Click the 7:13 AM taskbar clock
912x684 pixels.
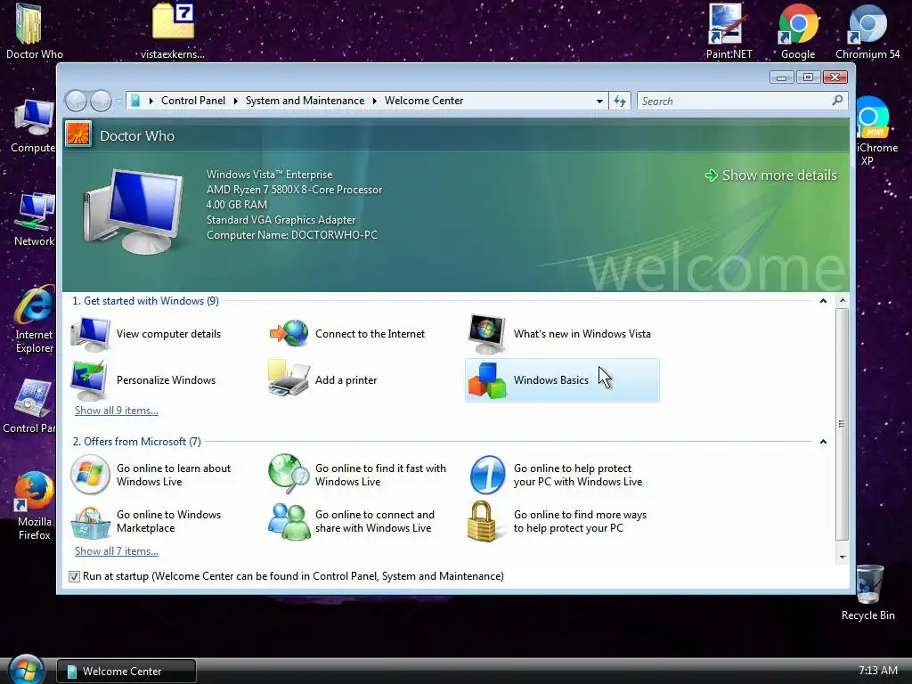877,671
